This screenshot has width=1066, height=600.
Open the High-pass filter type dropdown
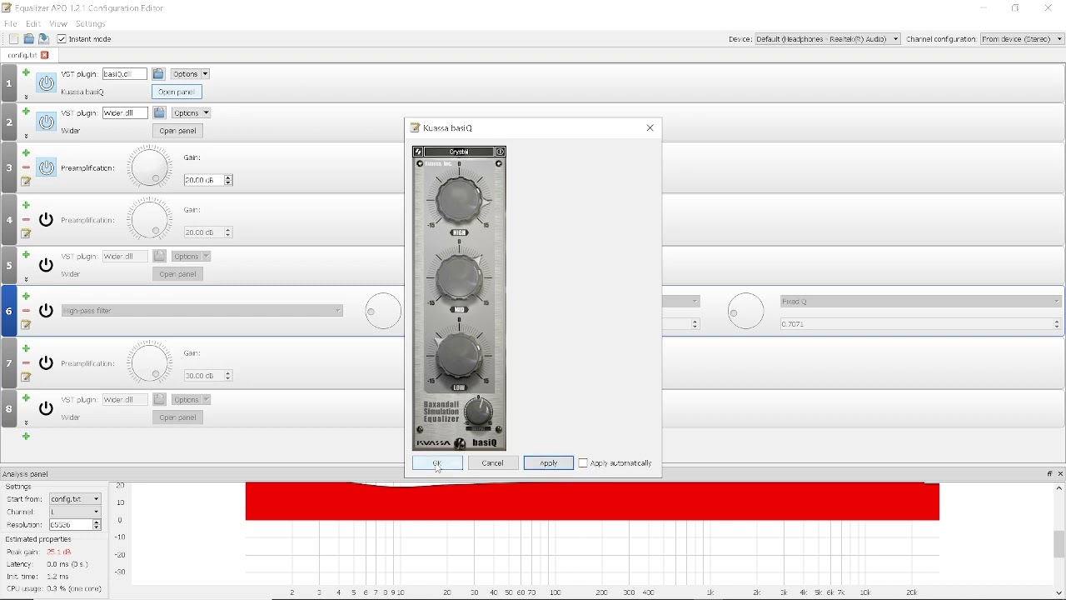point(202,311)
